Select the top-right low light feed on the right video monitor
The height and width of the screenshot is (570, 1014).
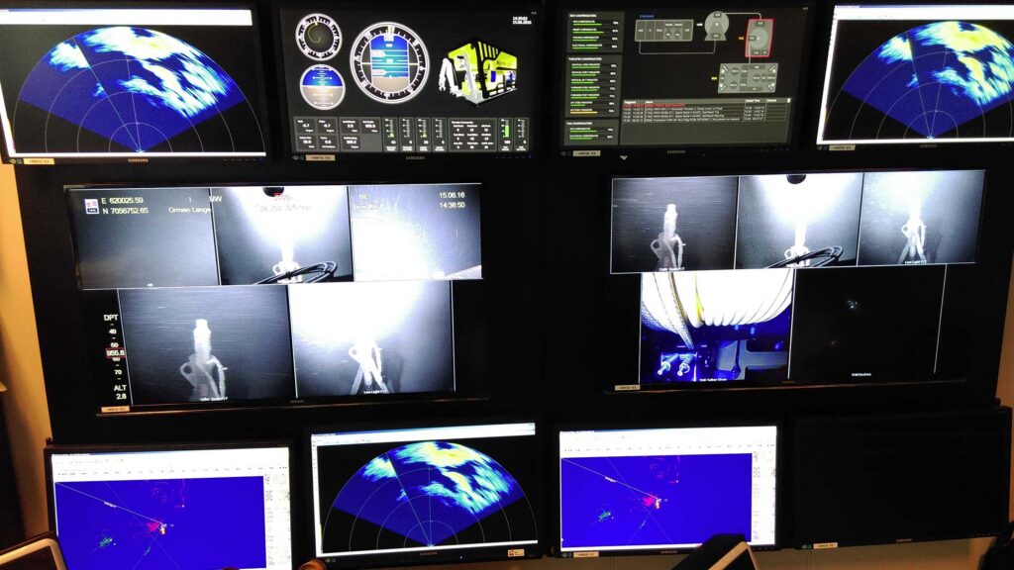tap(922, 218)
